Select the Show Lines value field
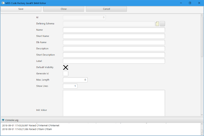The image size is (204, 136). pos(70,86)
